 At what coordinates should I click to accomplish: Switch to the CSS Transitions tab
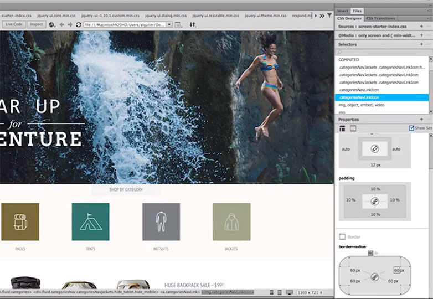tap(380, 18)
